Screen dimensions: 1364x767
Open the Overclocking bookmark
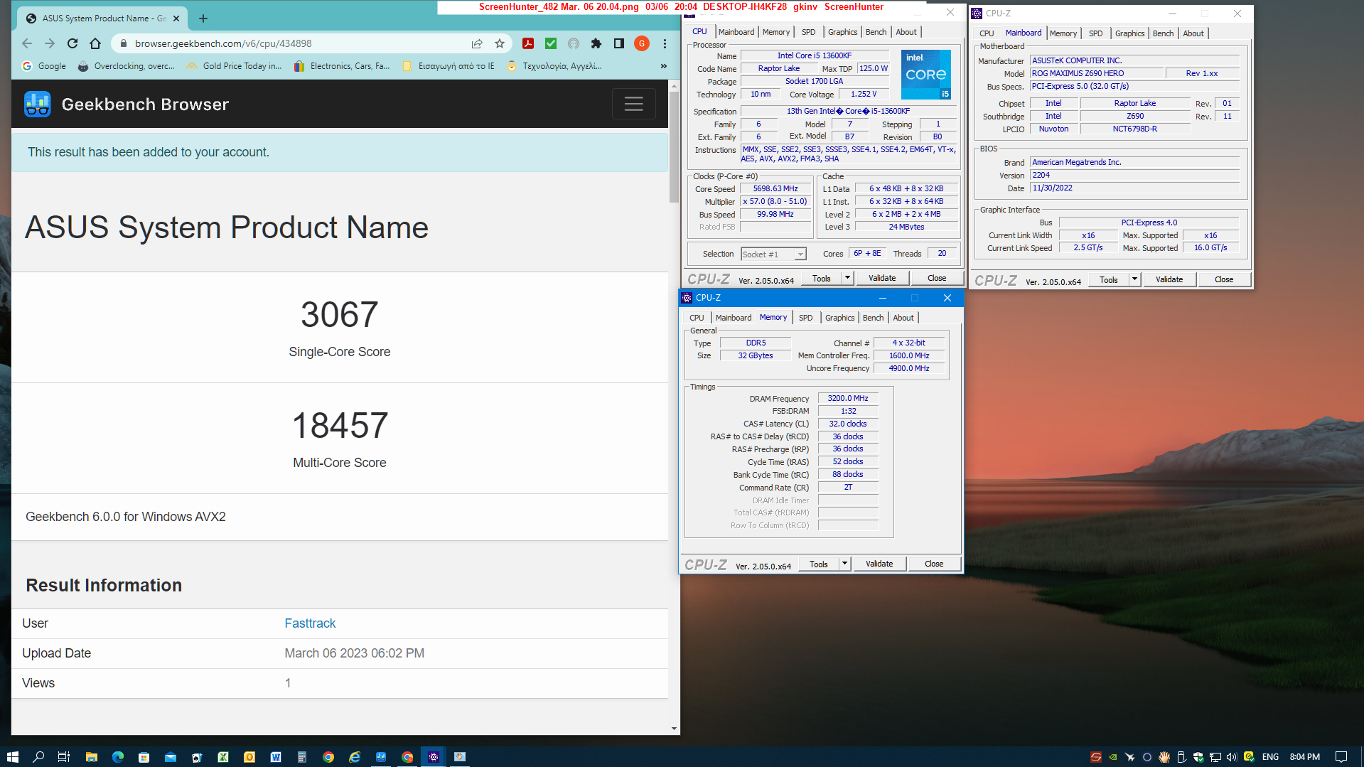point(126,66)
